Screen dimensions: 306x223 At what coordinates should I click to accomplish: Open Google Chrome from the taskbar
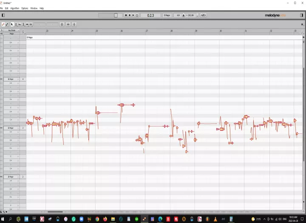tap(97, 219)
